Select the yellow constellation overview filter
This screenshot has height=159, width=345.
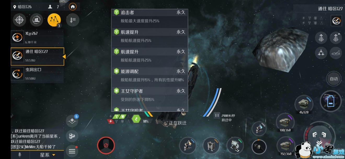coord(54,20)
